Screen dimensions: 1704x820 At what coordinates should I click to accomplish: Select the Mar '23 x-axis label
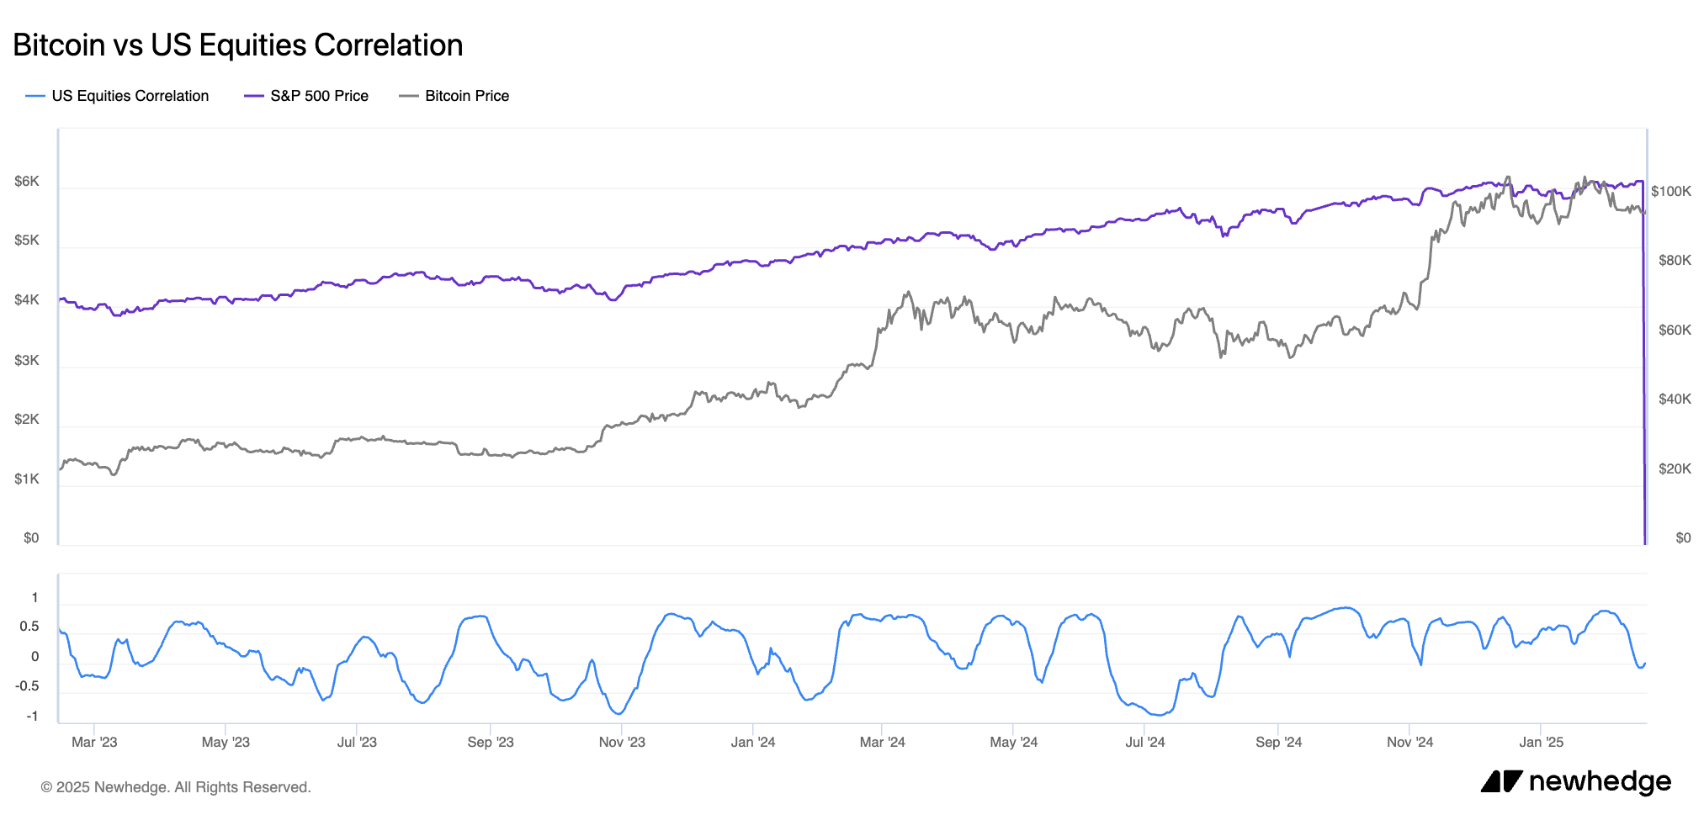tap(94, 742)
